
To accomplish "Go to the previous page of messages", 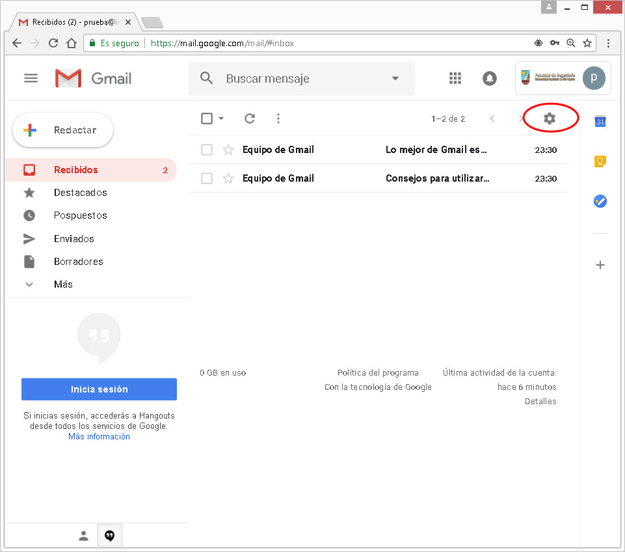I will 492,118.
